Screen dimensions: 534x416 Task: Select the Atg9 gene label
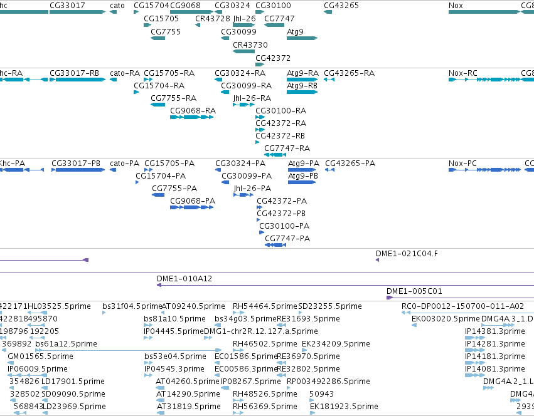[295, 32]
